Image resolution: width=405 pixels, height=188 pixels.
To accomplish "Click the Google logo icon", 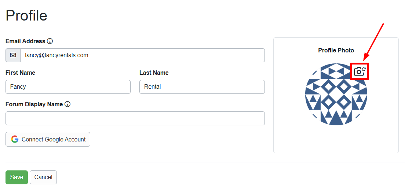I will (x=15, y=139).
